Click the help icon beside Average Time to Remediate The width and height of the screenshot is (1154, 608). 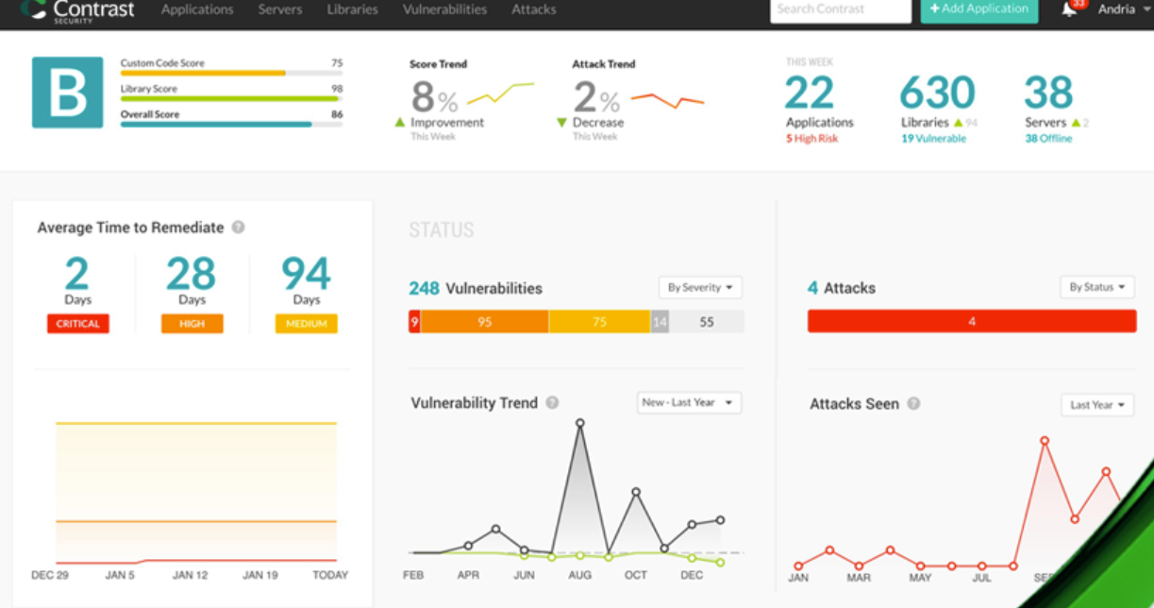(240, 228)
